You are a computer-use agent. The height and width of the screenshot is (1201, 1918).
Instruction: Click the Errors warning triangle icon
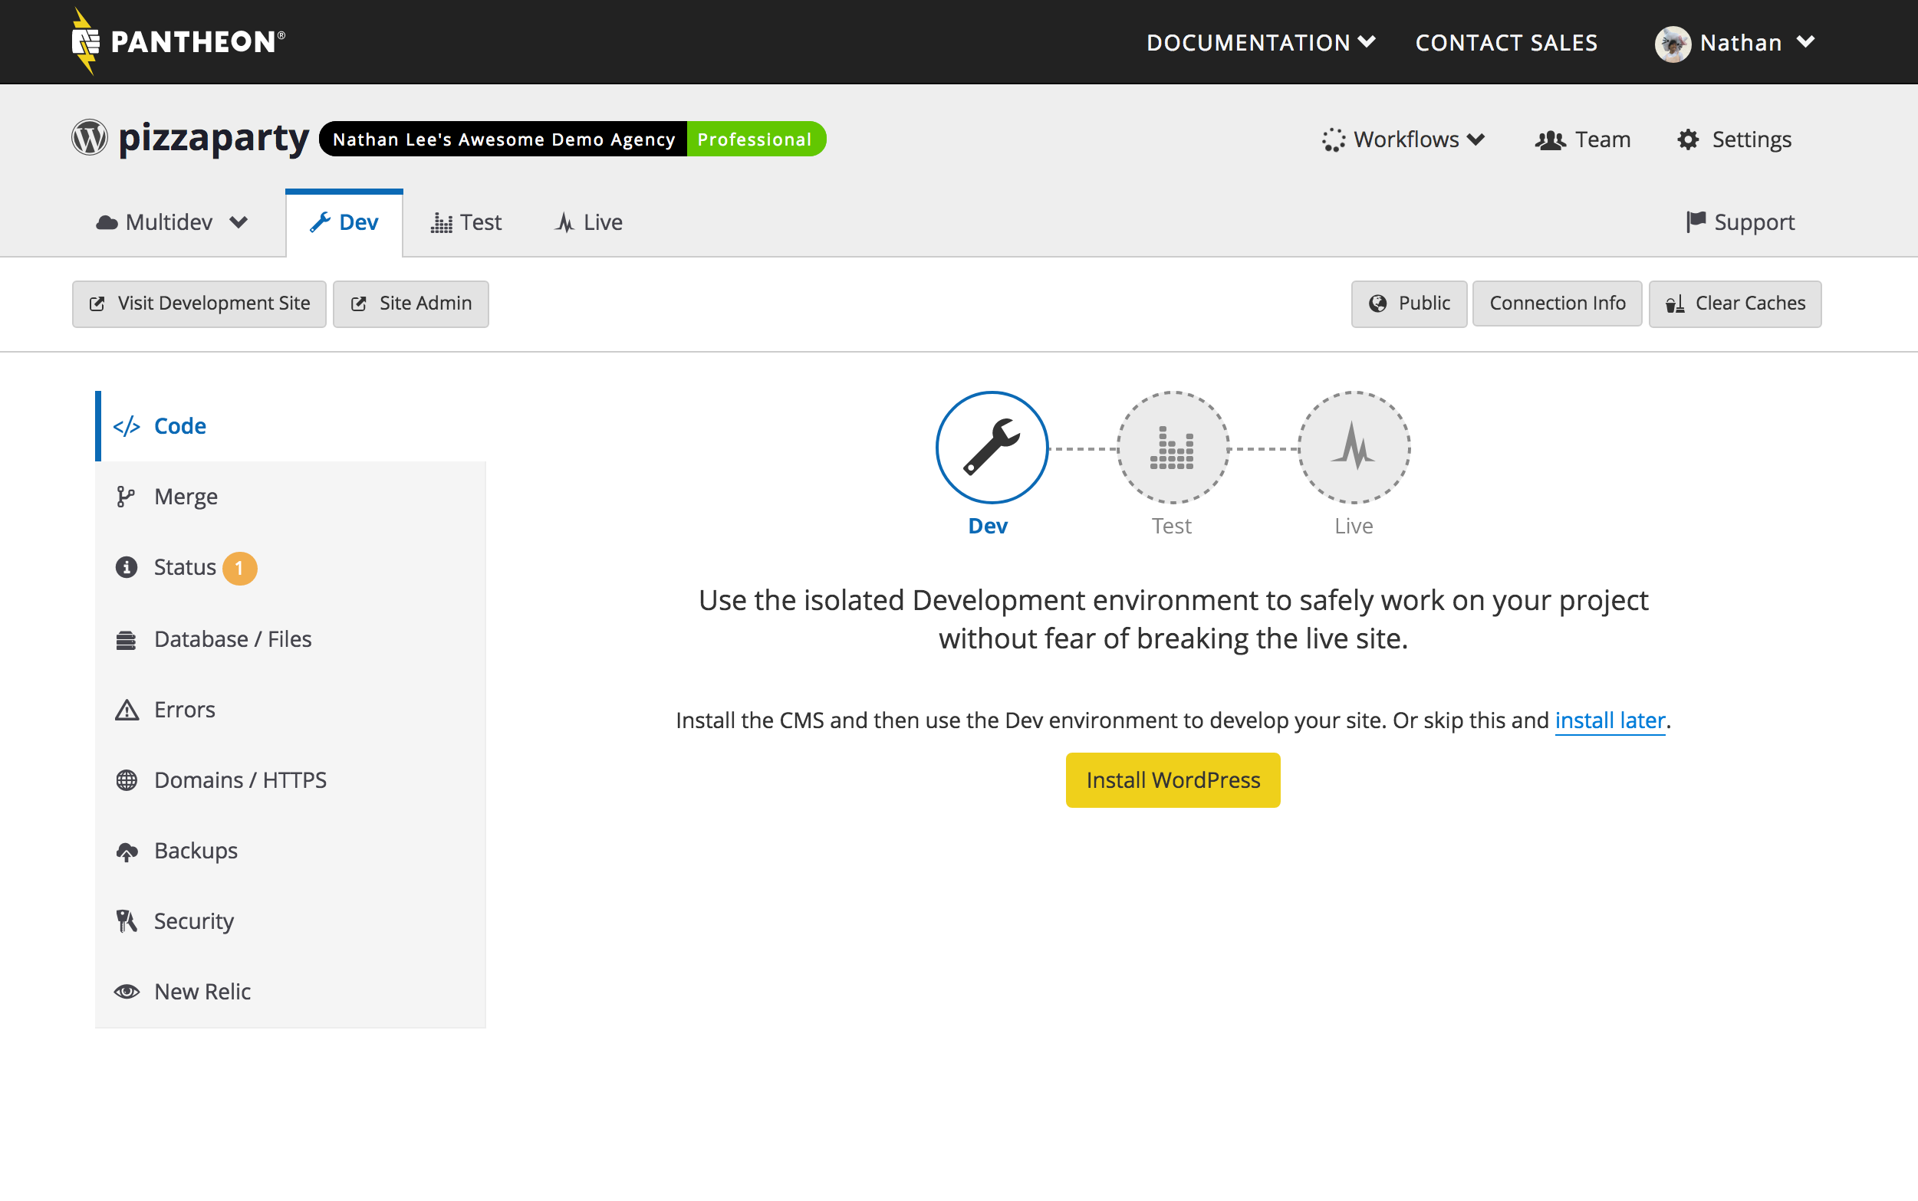point(127,709)
